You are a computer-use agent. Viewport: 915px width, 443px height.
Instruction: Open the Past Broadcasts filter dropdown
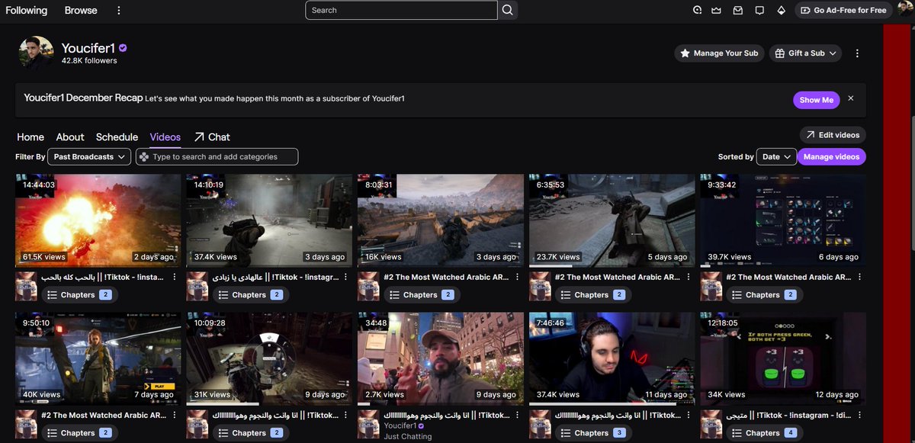[x=88, y=157]
